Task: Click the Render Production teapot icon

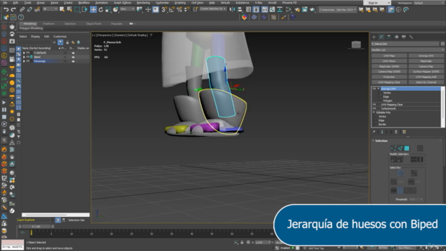Action: (312, 9)
